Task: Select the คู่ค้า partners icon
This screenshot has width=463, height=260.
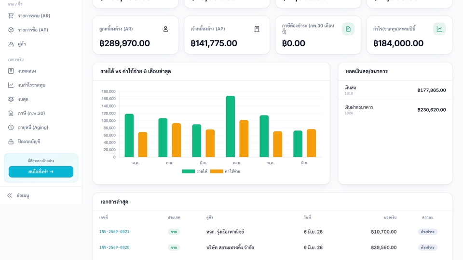Action: 11,44
